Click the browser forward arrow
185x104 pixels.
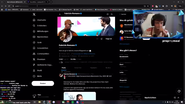5,6
